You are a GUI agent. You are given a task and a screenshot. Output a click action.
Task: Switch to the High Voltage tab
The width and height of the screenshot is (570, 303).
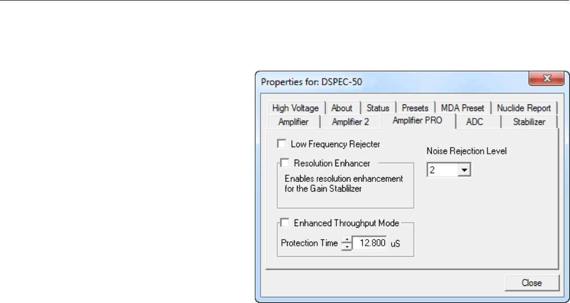[295, 108]
